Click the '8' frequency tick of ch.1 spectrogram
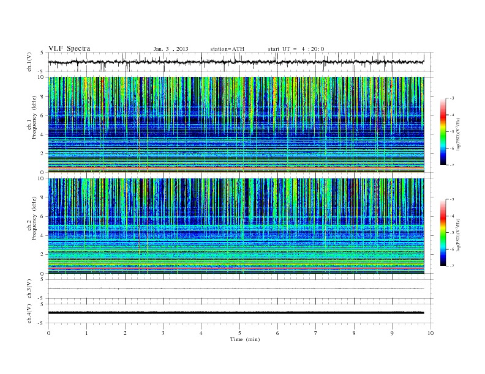This screenshot has width=485, height=374. (42, 97)
